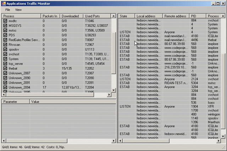Click the parameter panel horizontal scrollbar thumb

click(37, 141)
